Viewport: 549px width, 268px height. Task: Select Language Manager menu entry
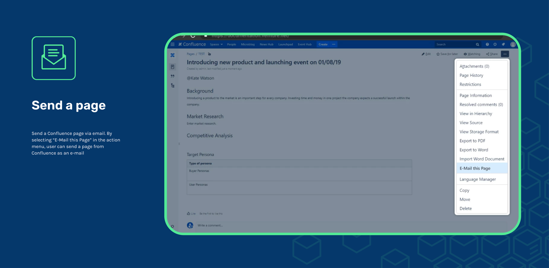pyautogui.click(x=482, y=179)
